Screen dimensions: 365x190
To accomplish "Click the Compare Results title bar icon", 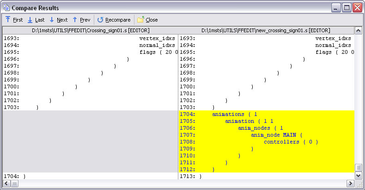I will pos(6,7).
